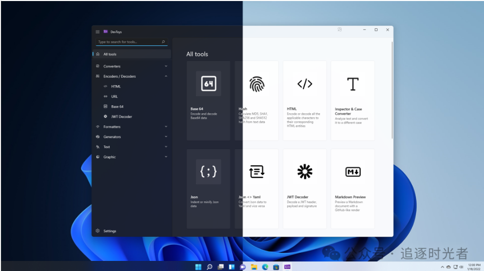Open File Explorer on the taskbar
This screenshot has width=484, height=271.
point(254,267)
